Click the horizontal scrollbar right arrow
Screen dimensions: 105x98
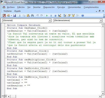(100, 96)
